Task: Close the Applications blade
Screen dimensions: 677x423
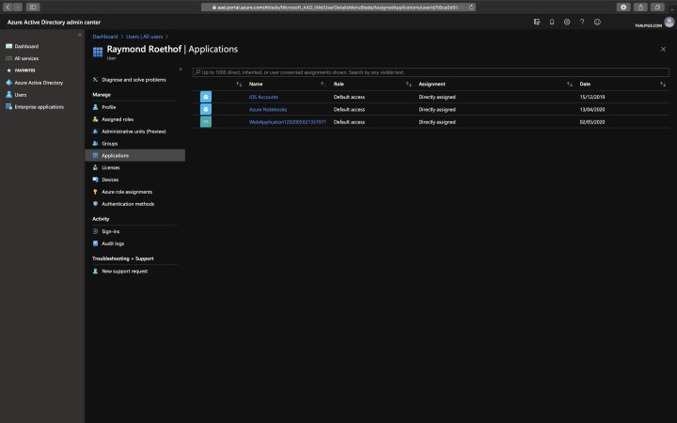Action: pyautogui.click(x=663, y=49)
